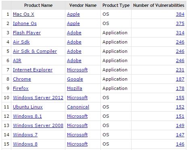Open Apple vendor link for Mac Os X
This screenshot has height=150, width=188.
point(73,14)
